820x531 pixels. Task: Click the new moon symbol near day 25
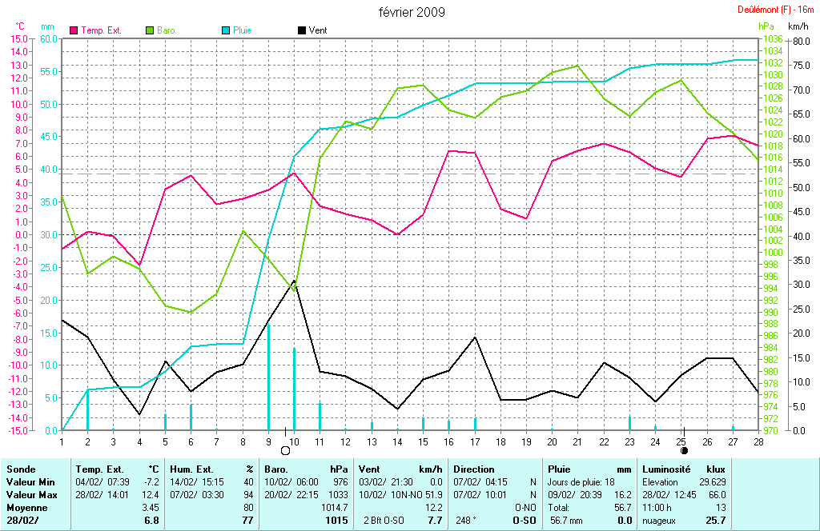click(x=684, y=451)
